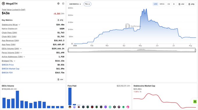Remove the TVL metric chip

[89, 4]
